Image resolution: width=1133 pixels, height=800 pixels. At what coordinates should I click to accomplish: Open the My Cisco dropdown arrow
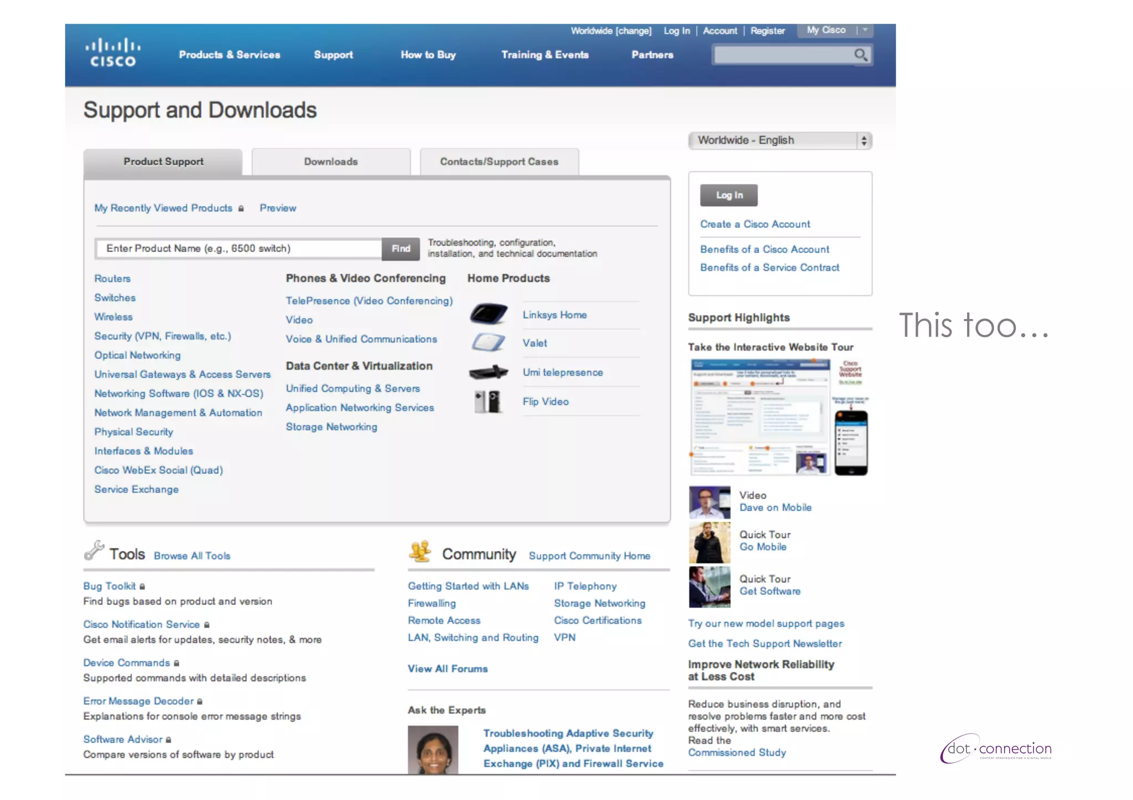click(865, 30)
